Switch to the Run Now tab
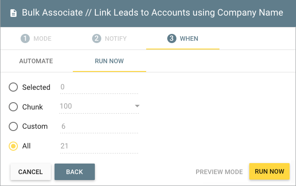296x186 pixels. pyautogui.click(x=110, y=61)
